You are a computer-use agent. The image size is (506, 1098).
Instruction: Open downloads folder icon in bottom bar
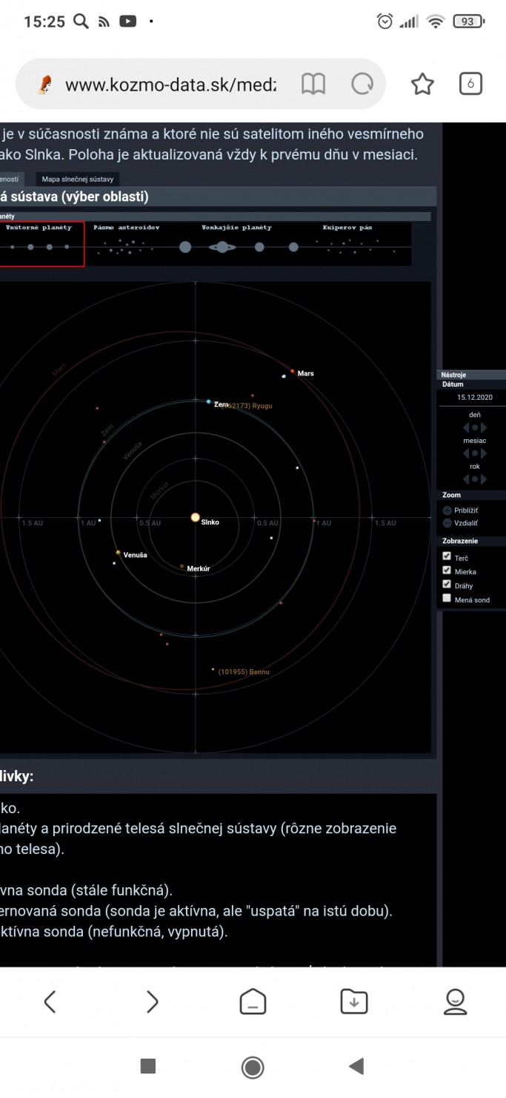(x=353, y=1002)
